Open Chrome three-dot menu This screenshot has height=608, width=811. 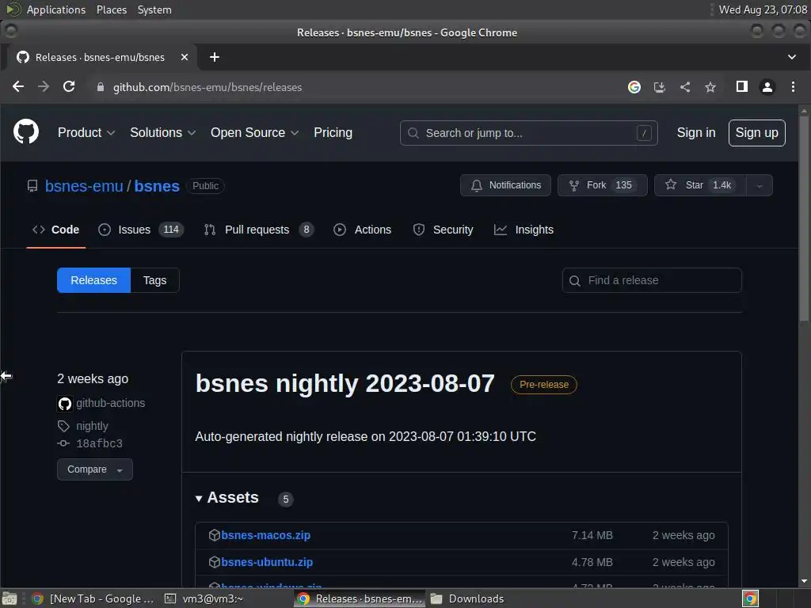point(793,87)
